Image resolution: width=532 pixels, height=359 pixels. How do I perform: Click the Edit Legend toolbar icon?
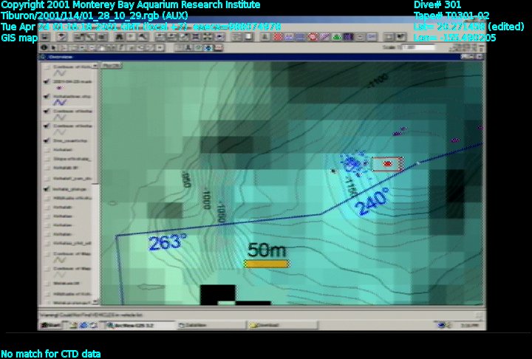pos(90,37)
